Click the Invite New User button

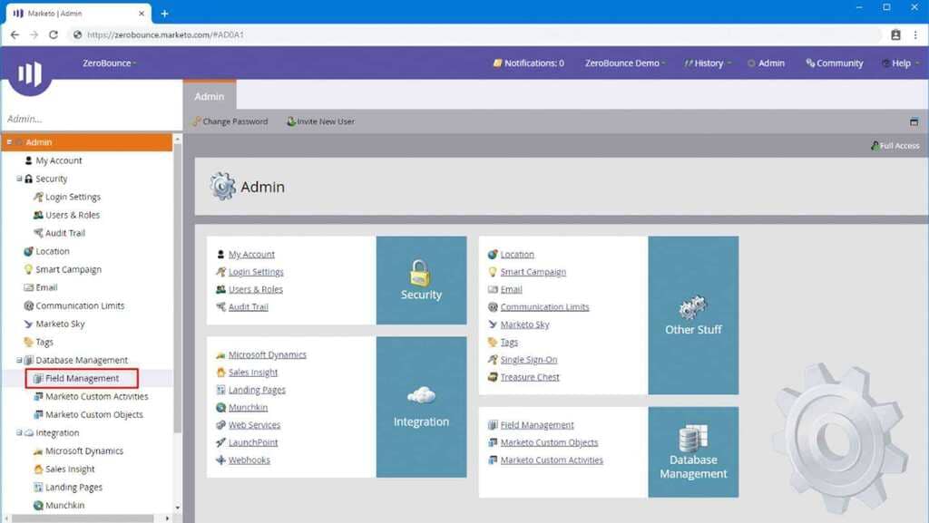click(x=320, y=121)
